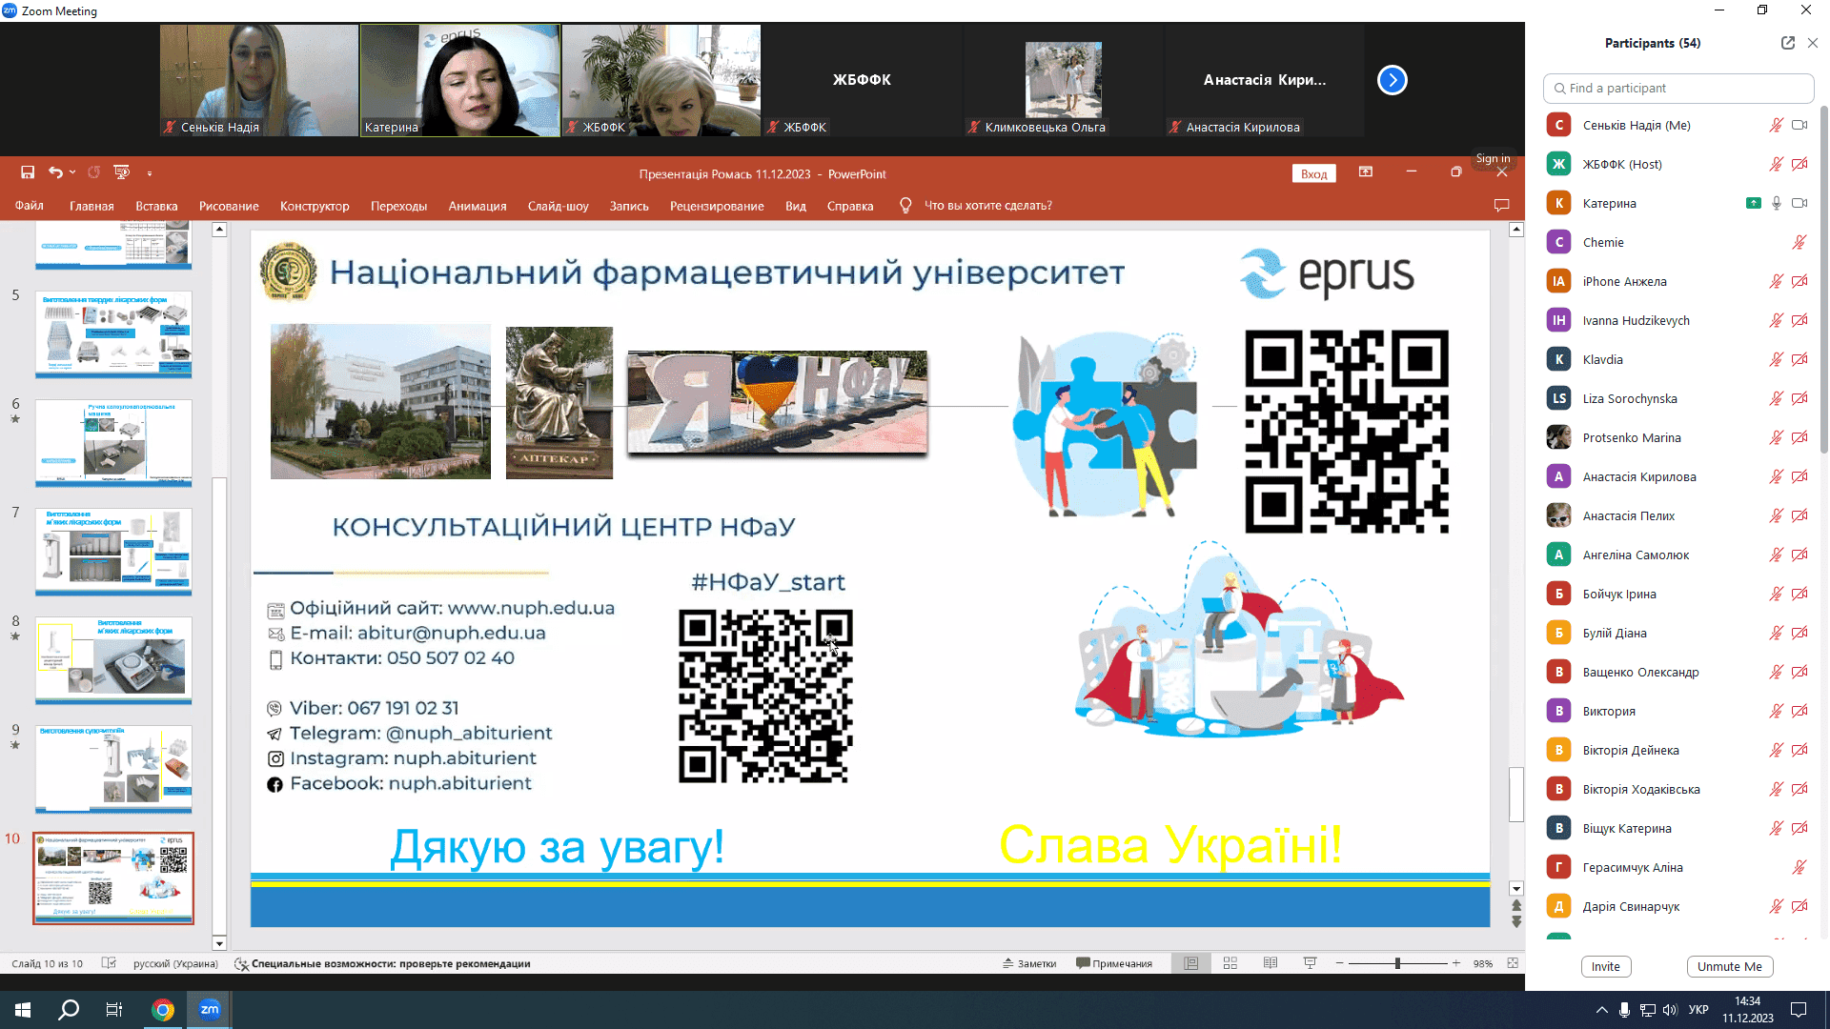Click the Invite button
Viewport: 1830px width, 1029px height.
point(1605,966)
